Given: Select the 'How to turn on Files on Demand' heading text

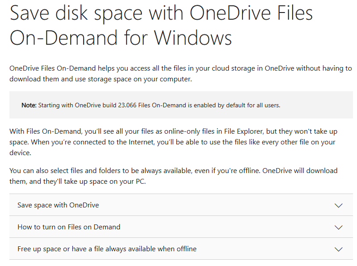Looking at the screenshot, I should tap(69, 227).
